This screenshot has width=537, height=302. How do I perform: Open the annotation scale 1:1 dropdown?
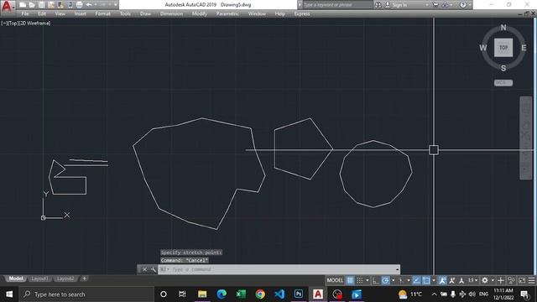coord(473,280)
